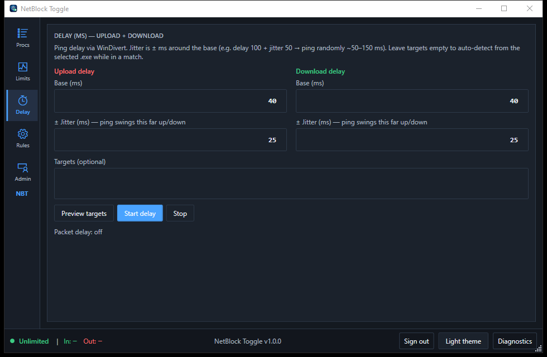Click the green status dot beside Unlimited
Viewport: 547px width, 357px height.
(12, 341)
